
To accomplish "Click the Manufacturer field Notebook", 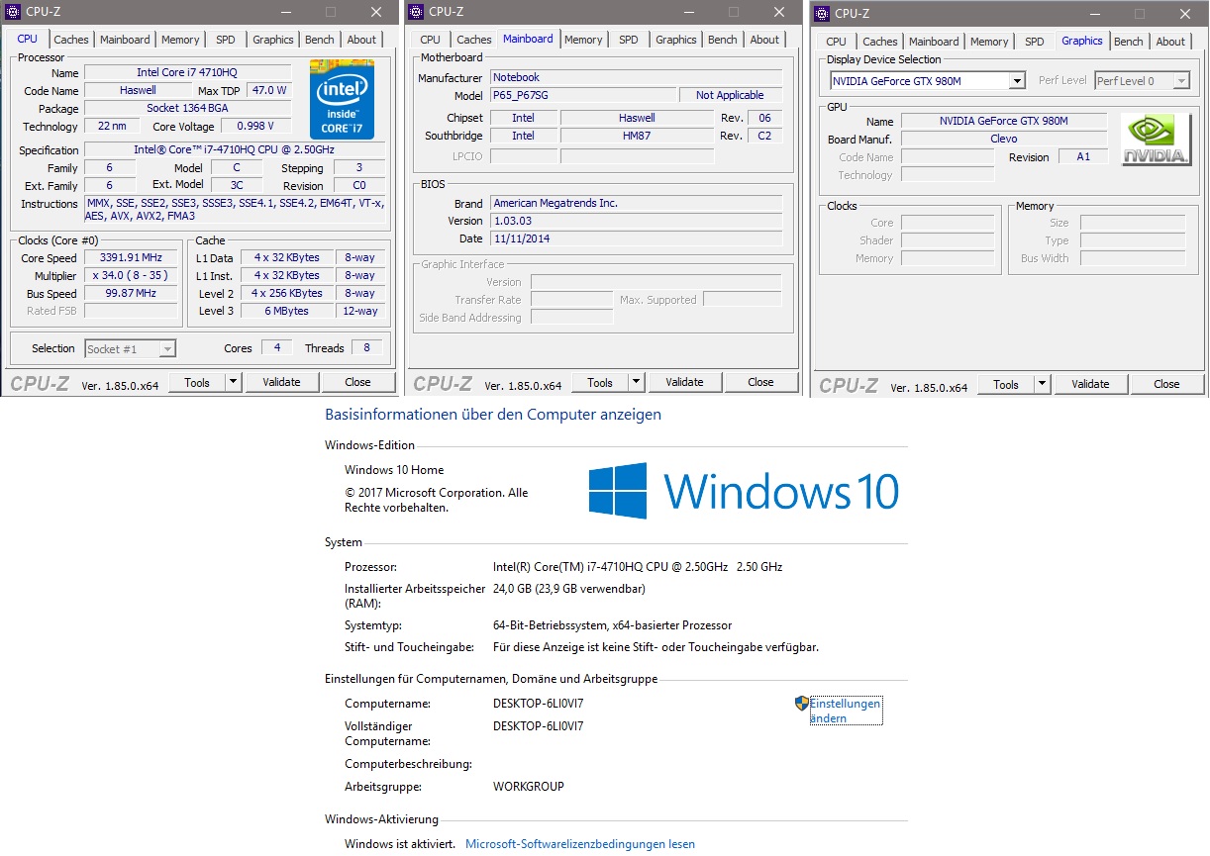I will (635, 77).
